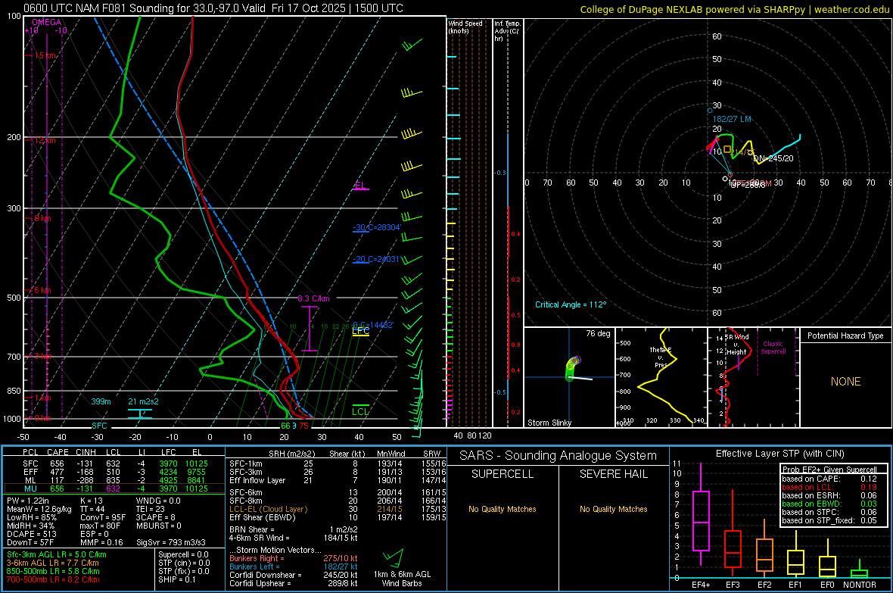Click the green NONTOR box plot

point(859,570)
